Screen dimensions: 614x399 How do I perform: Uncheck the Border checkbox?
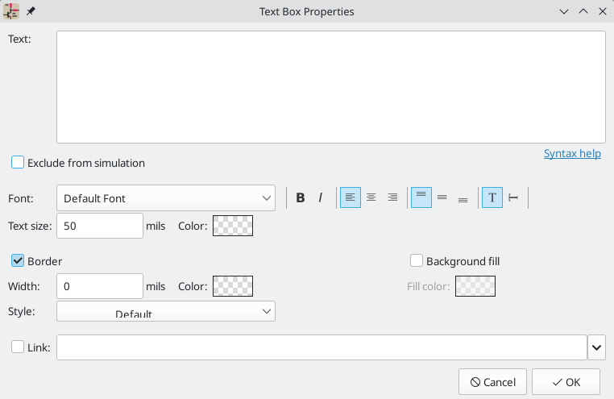(x=18, y=261)
